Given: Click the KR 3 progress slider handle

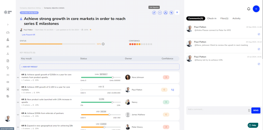Looking at the screenshot, I should coord(112,102).
